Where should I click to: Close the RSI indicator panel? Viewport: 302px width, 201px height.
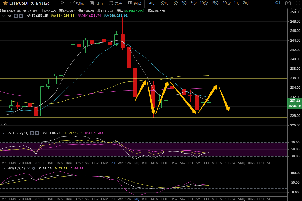point(37,133)
